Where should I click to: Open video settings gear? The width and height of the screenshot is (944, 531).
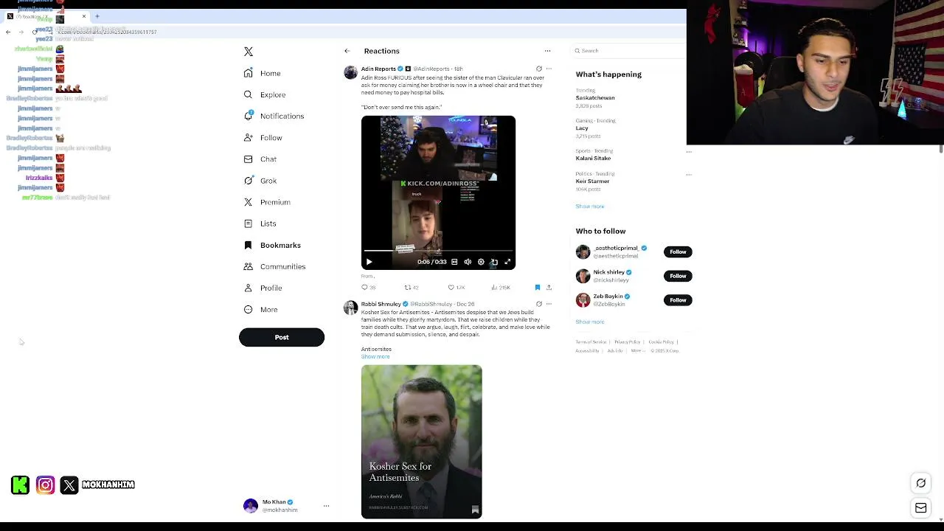[x=481, y=262]
